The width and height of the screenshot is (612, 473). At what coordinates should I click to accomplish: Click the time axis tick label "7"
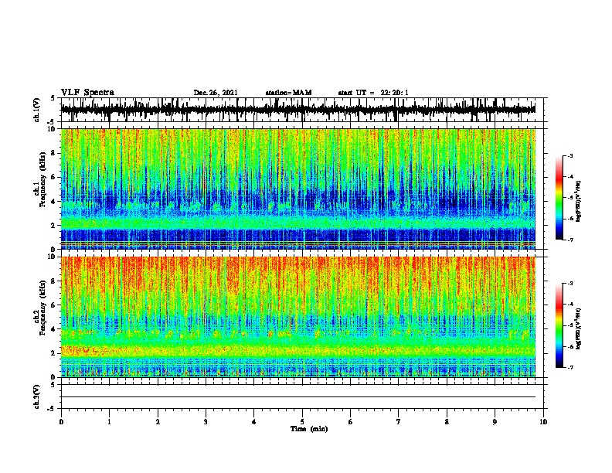tap(399, 422)
